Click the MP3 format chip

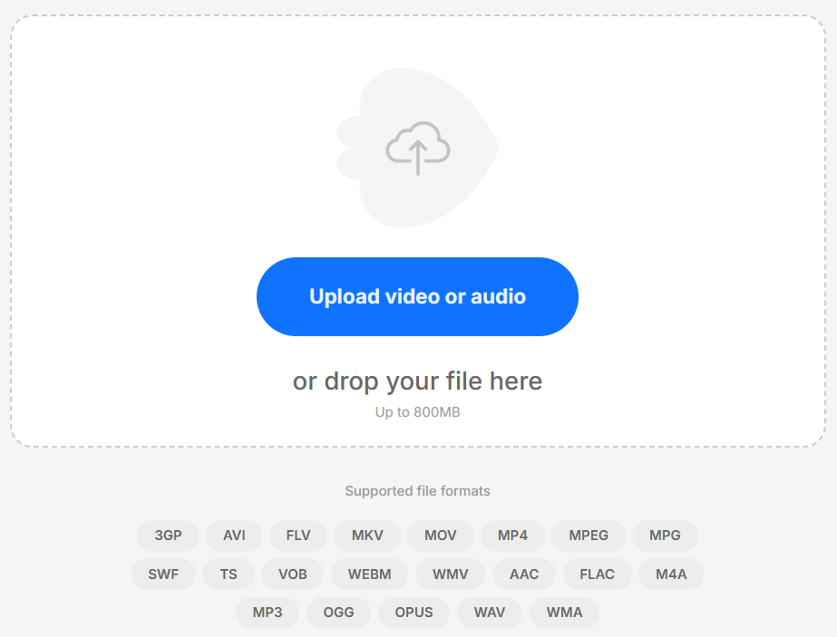pos(268,613)
